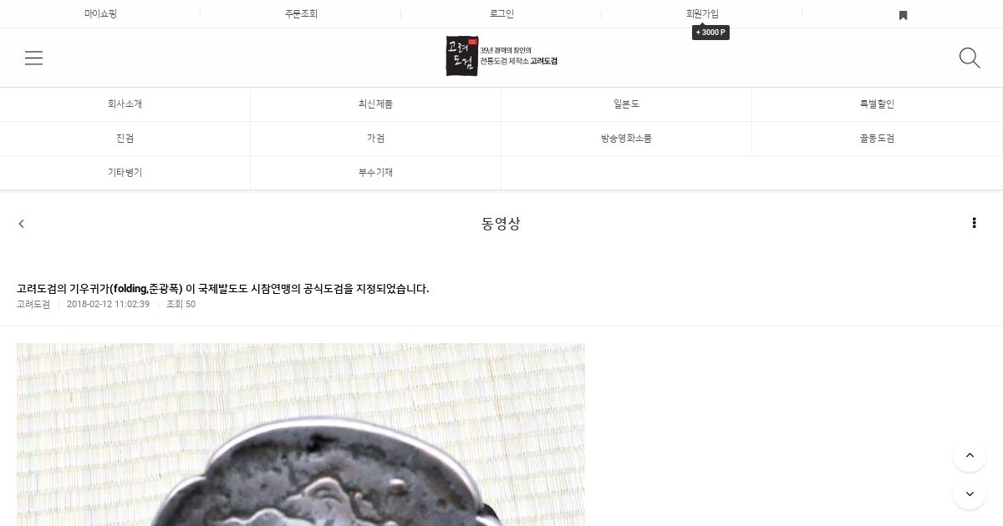1003x526 pixels.
Task: Open 일본도 category
Action: 627,104
